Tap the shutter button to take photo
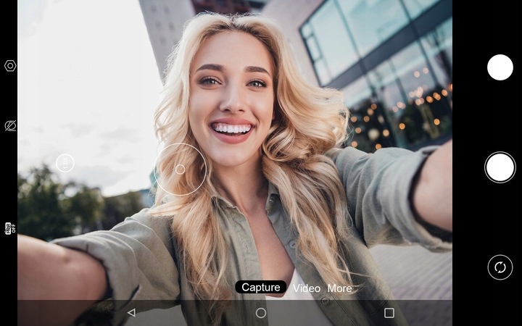 click(x=500, y=167)
